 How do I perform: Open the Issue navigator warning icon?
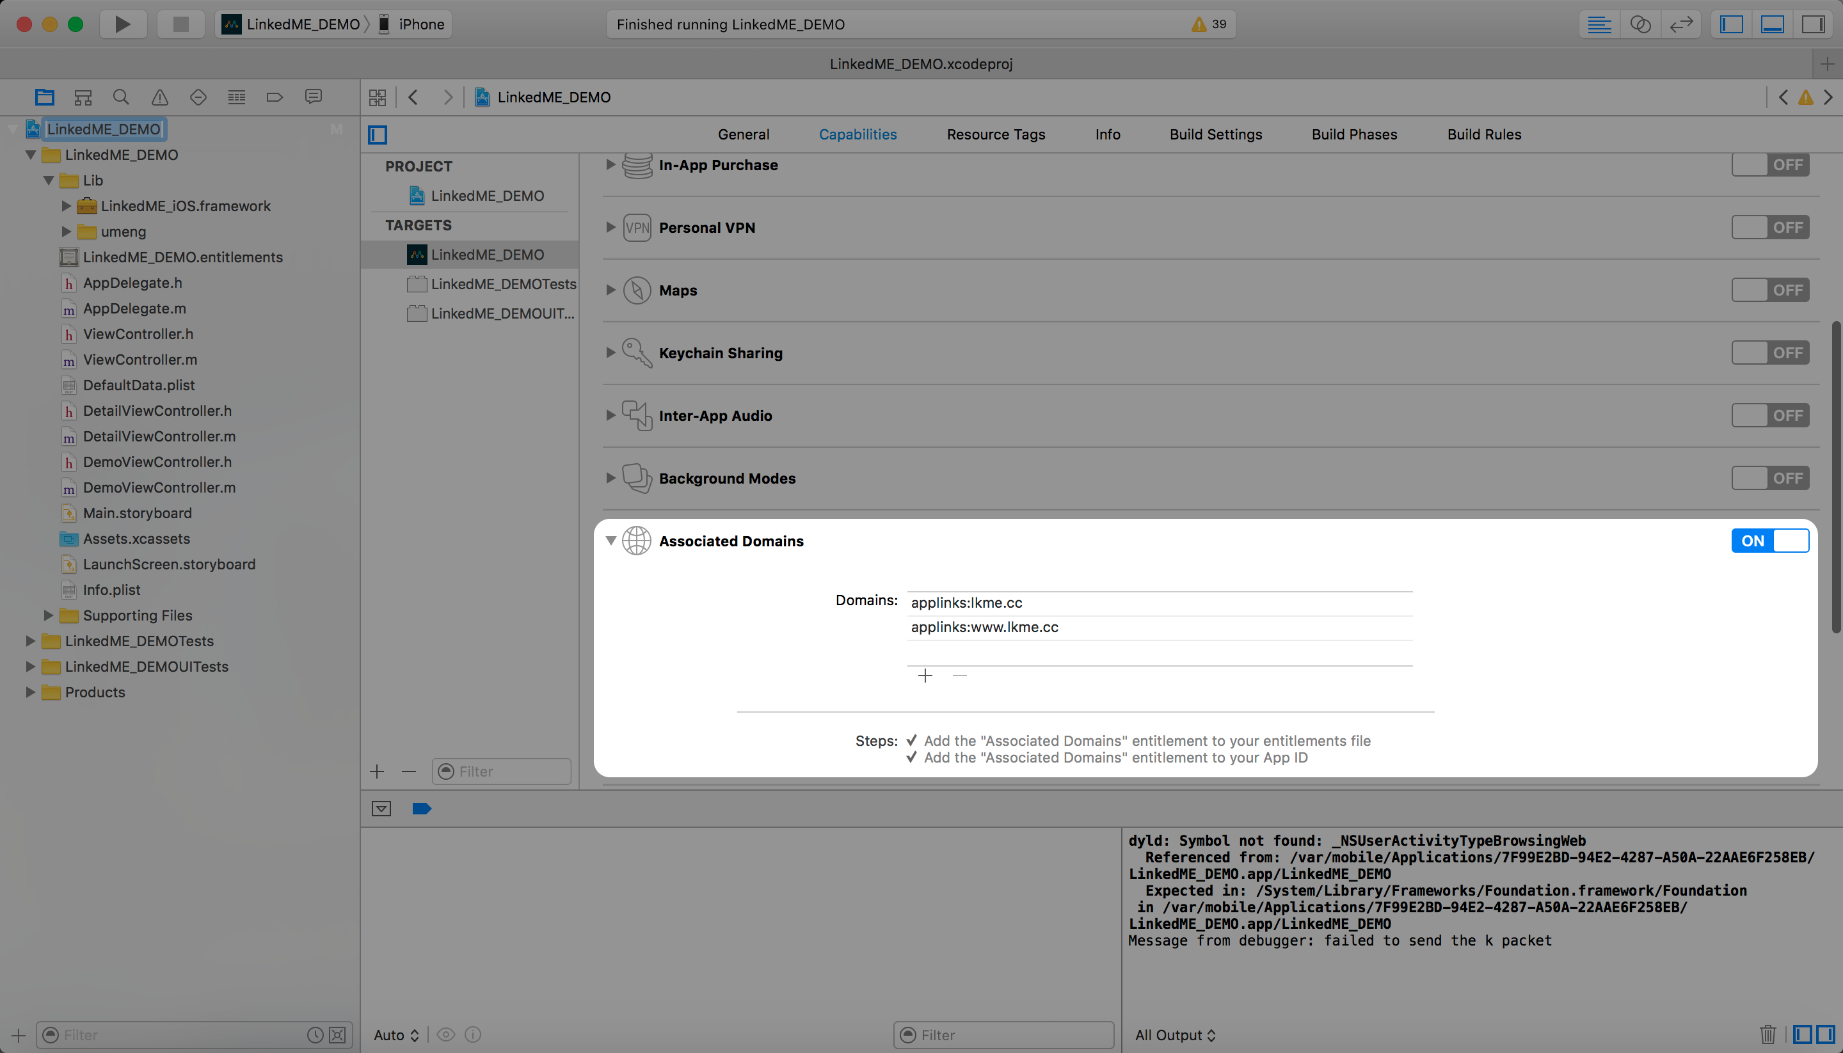pos(160,97)
